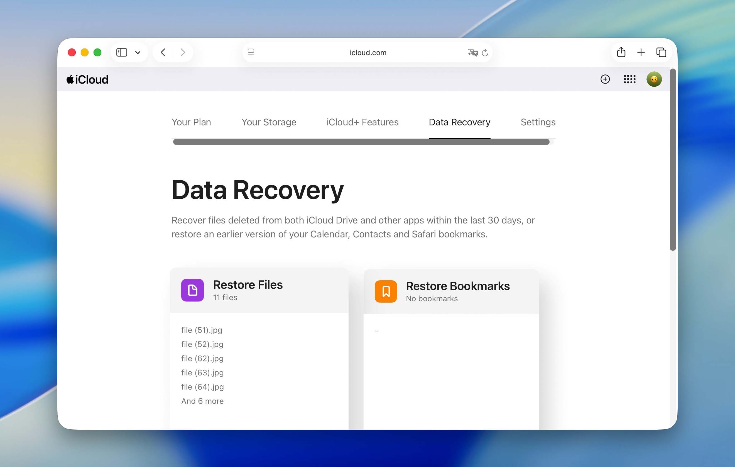Click the Data Recovery heading
Image resolution: width=735 pixels, height=467 pixels.
click(258, 190)
